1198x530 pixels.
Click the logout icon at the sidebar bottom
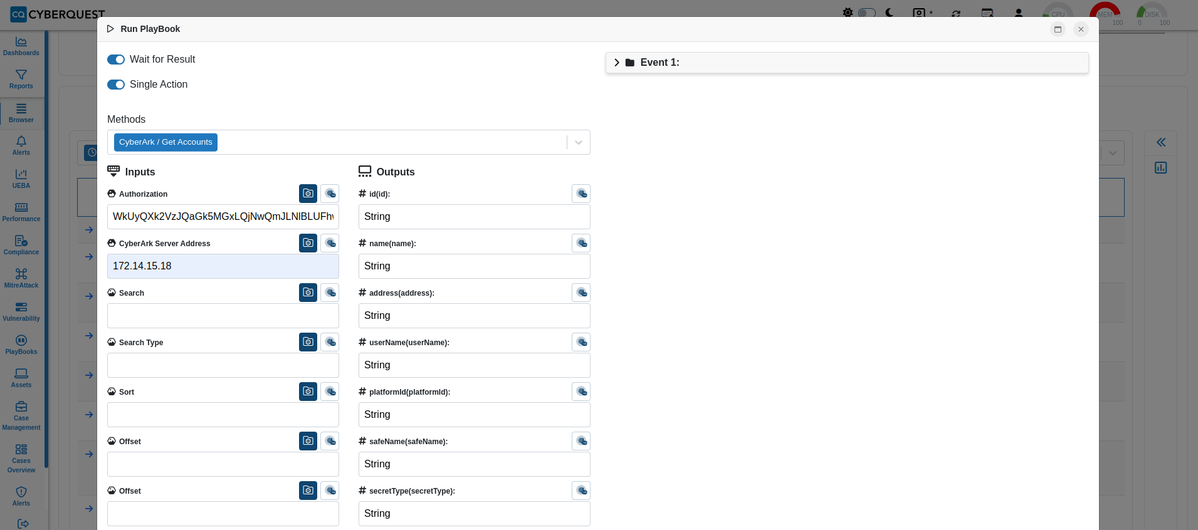(x=23, y=524)
